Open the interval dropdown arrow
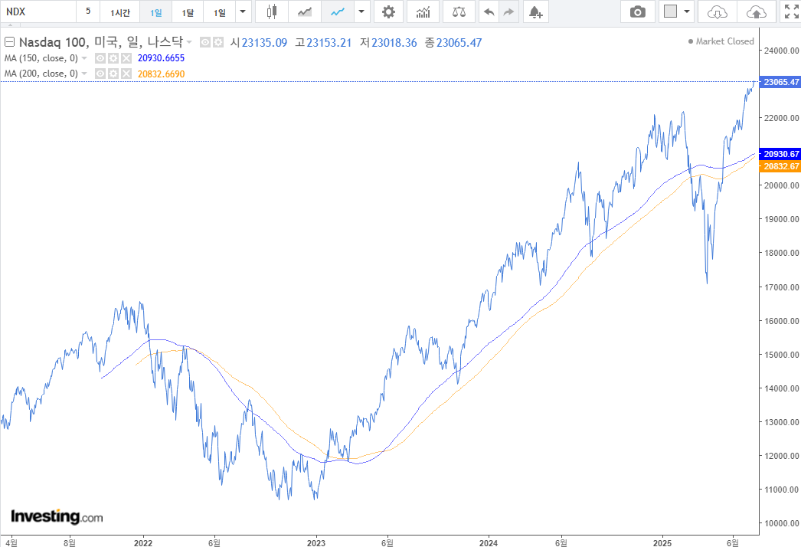801x547 pixels. pyautogui.click(x=244, y=11)
